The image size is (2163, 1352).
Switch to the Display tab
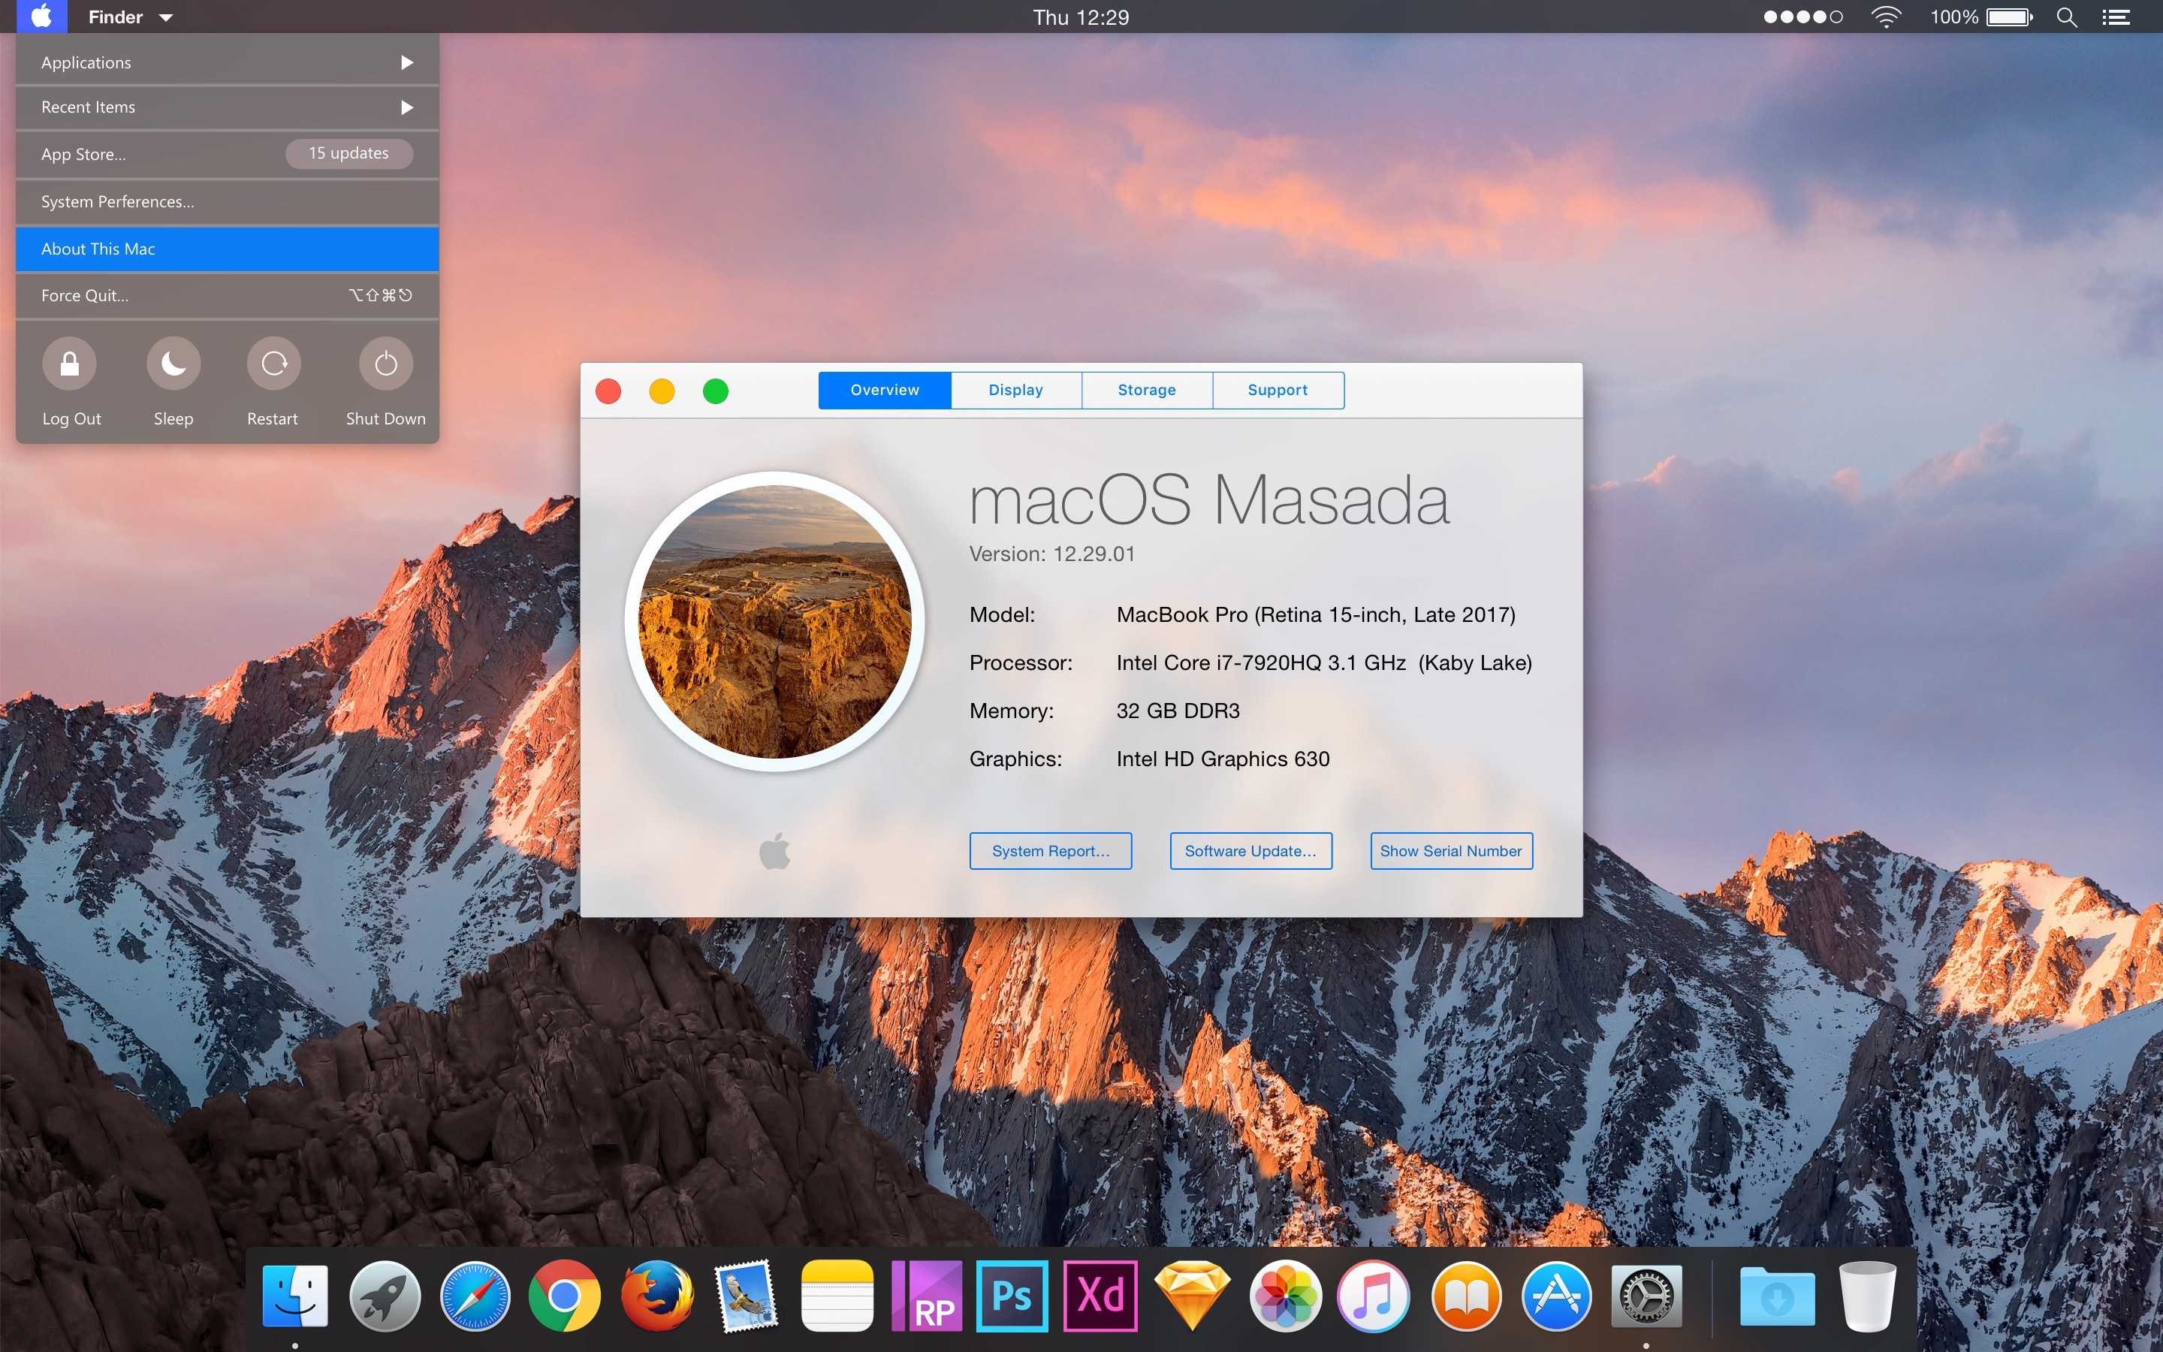coord(1014,389)
